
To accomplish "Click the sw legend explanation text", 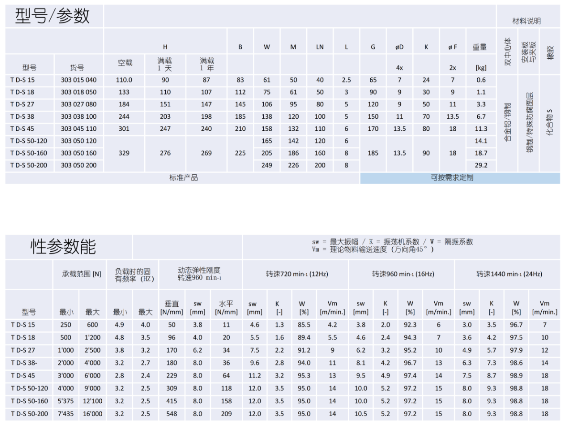I will tap(392, 242).
